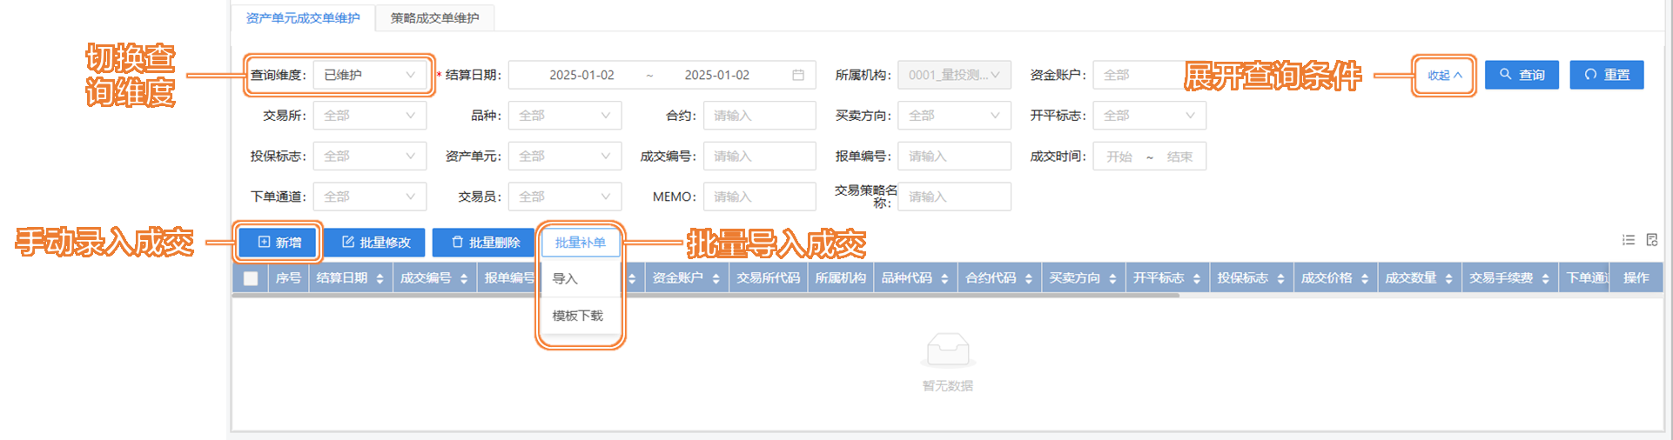Open the 开平标志 dropdown

click(x=1149, y=115)
